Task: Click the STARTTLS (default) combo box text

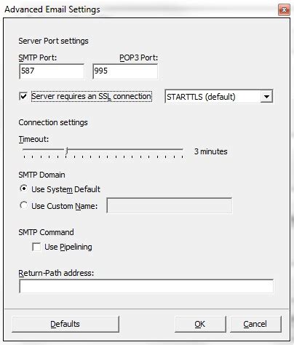Action: click(x=201, y=97)
